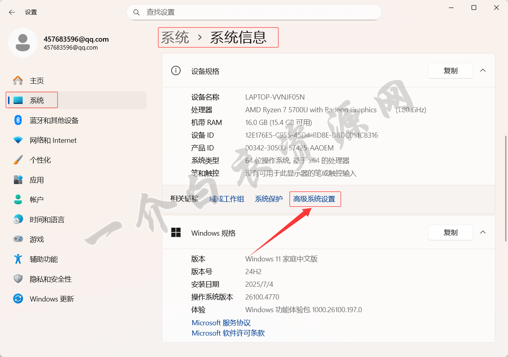
Task: Copy the Windows specifications with 复制
Action: point(450,232)
